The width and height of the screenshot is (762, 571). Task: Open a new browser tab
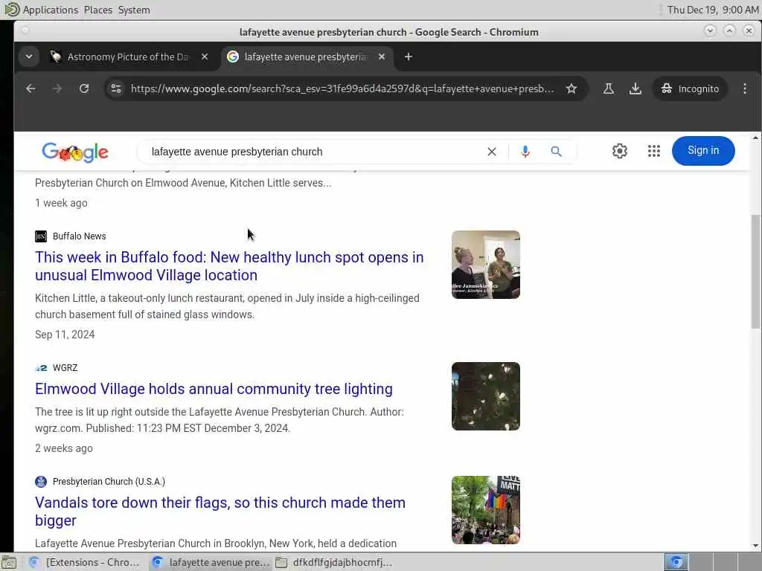(x=409, y=57)
